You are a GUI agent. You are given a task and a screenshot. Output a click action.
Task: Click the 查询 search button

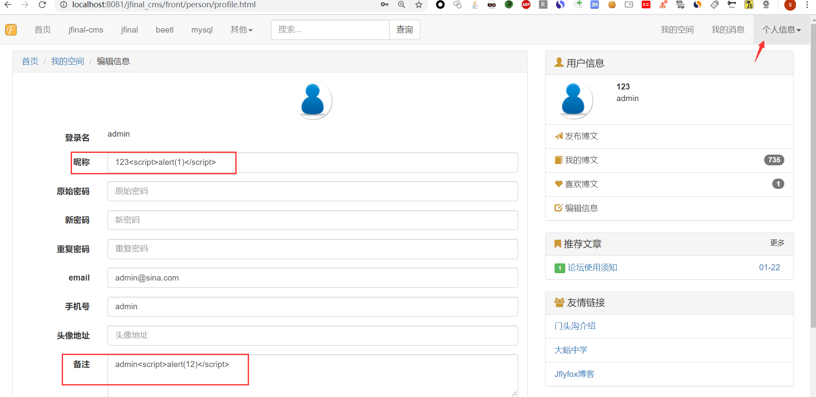405,30
